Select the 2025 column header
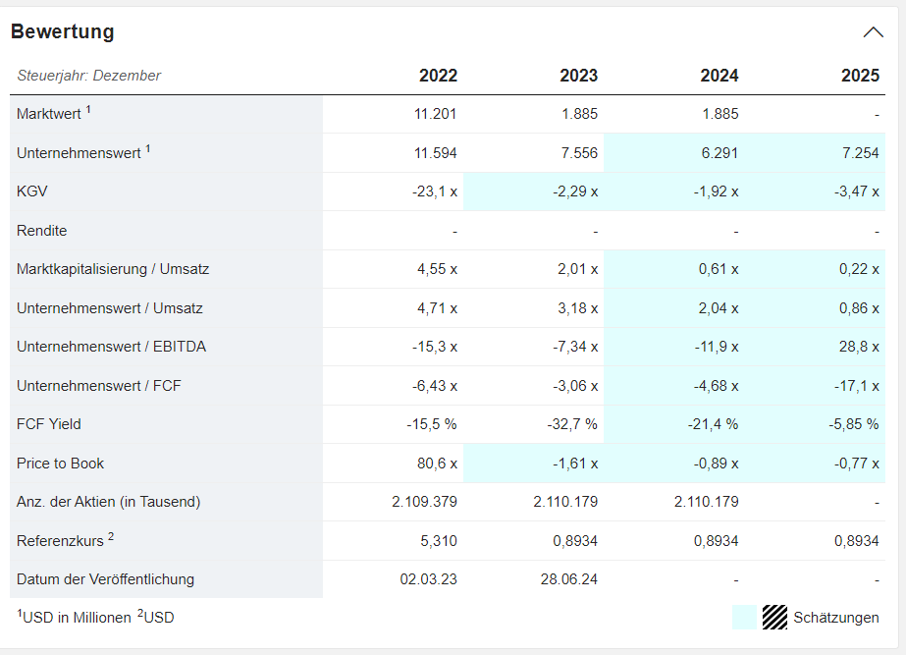The width and height of the screenshot is (906, 655). 860,76
